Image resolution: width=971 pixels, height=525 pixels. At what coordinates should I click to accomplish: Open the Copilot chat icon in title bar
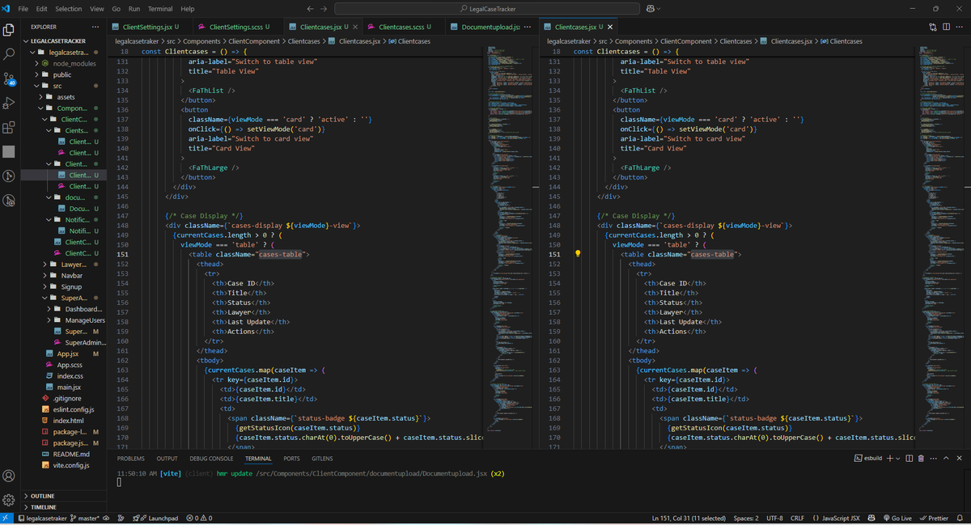pos(650,8)
